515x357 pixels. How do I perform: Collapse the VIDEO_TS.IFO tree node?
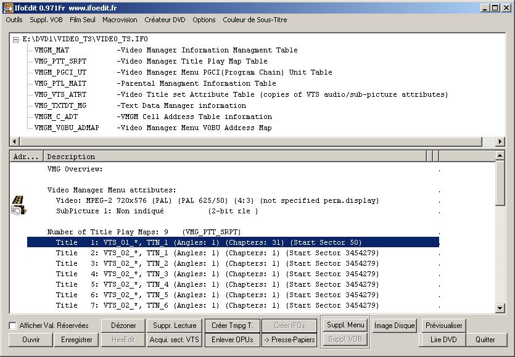click(16, 39)
